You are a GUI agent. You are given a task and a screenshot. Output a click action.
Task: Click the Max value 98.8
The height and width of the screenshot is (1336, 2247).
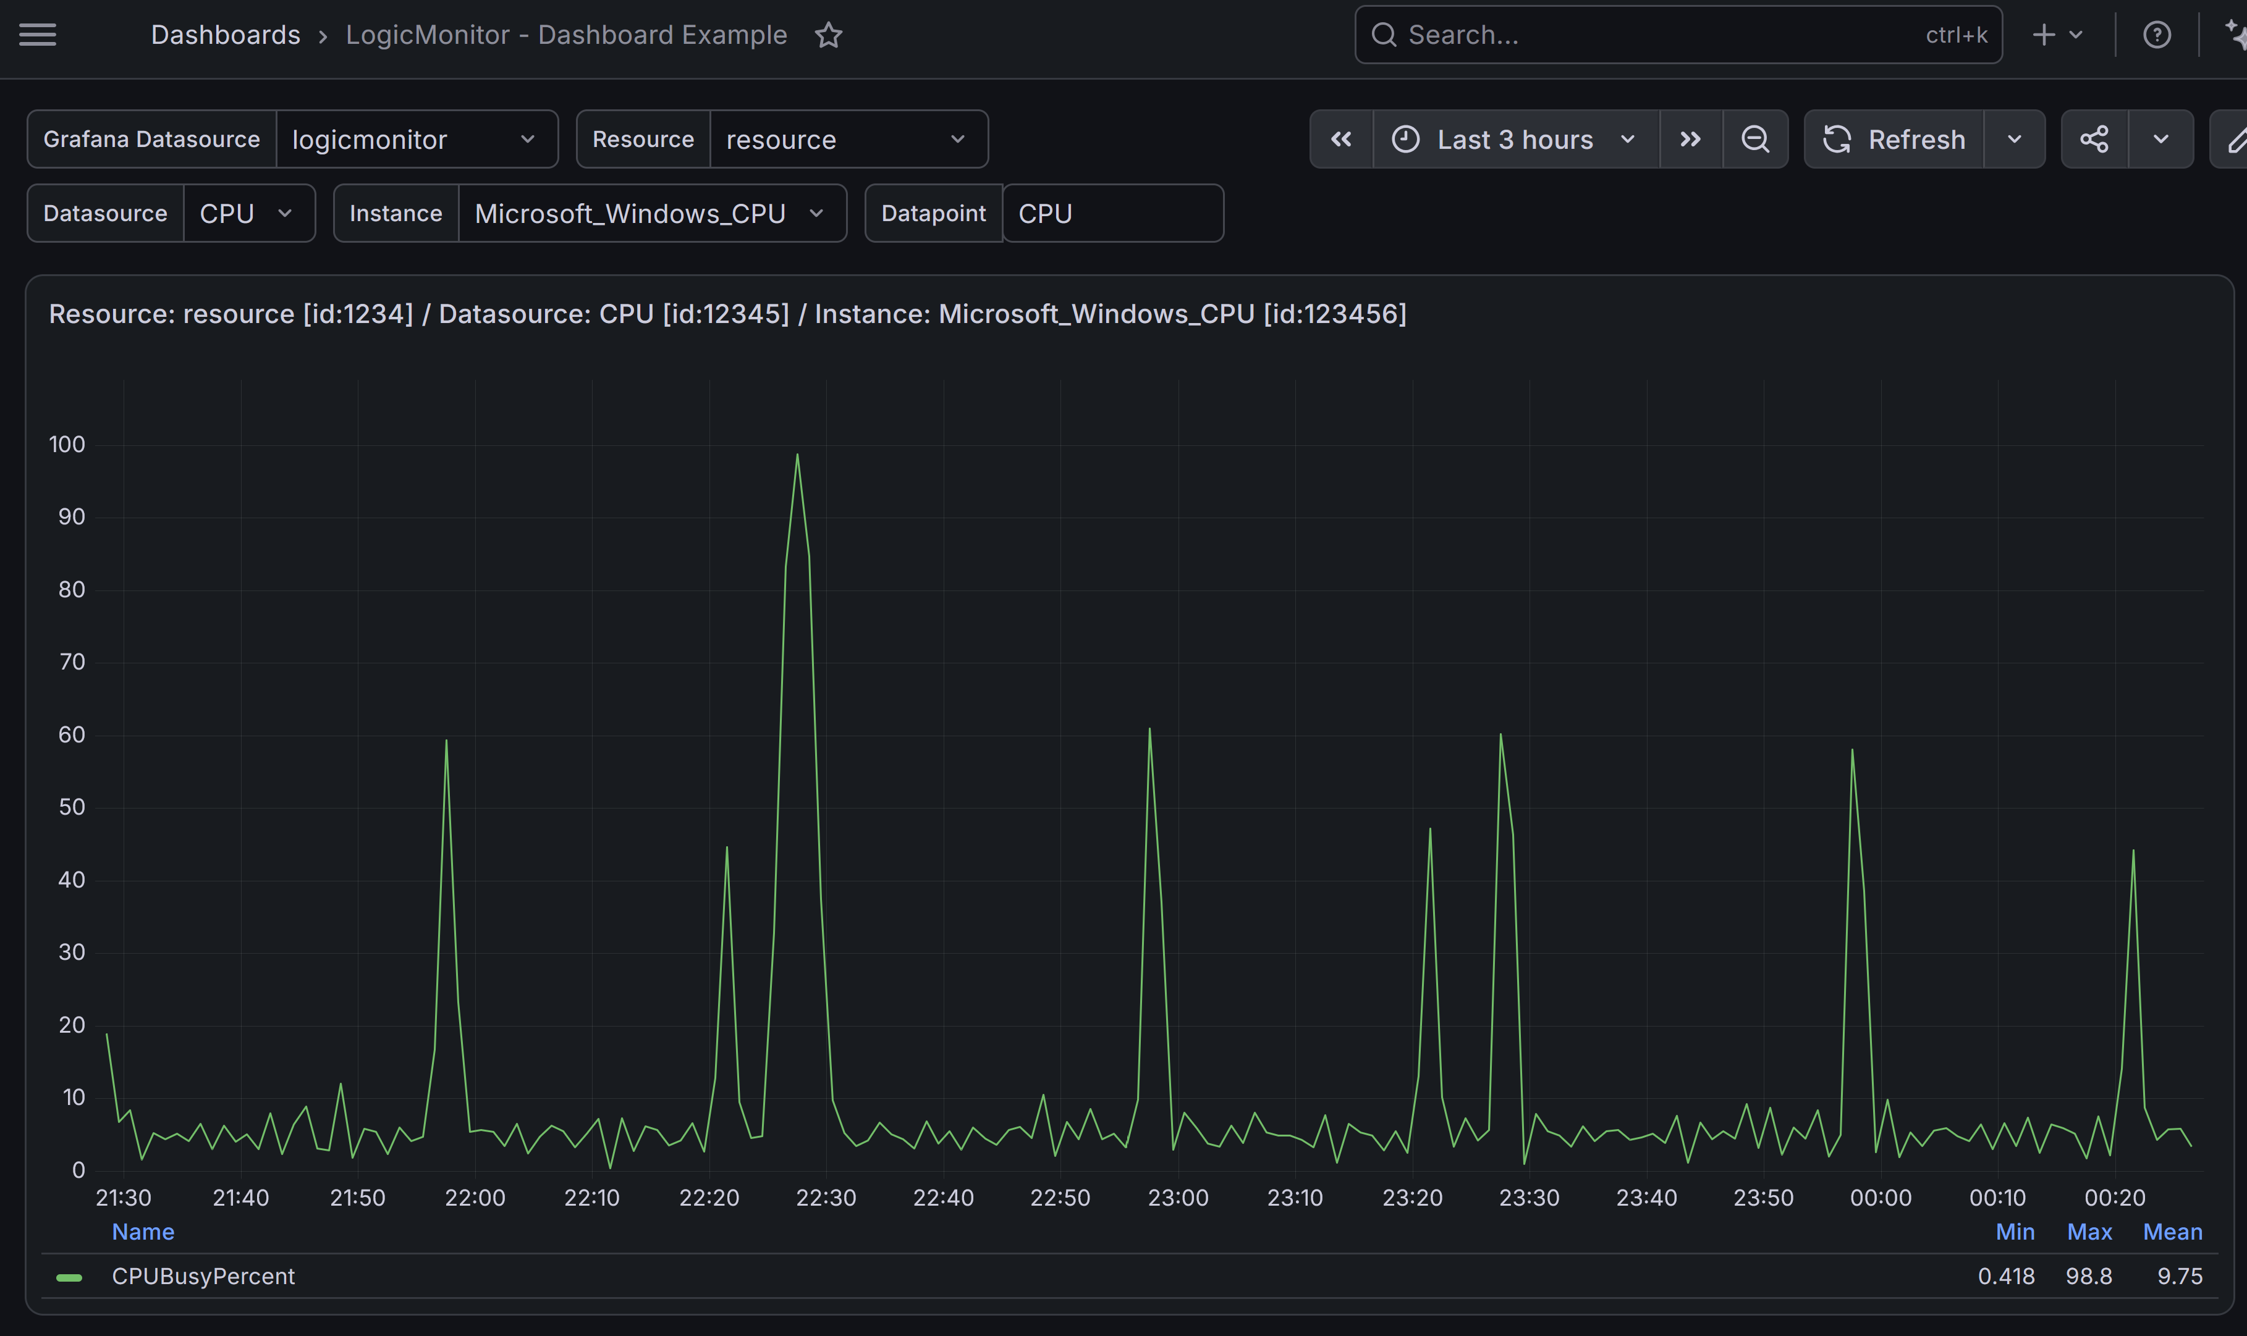(x=2089, y=1277)
